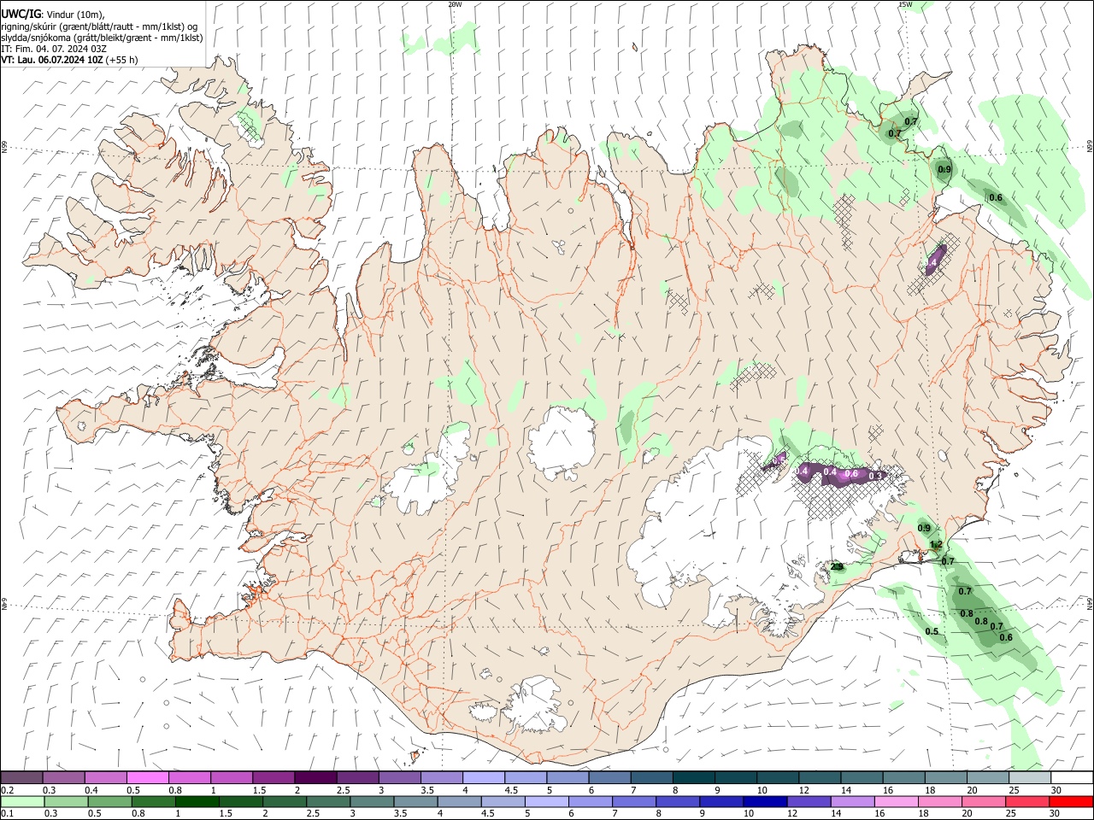The height and width of the screenshot is (820, 1094).
Task: Click the 15W longitude label
Action: [905, 4]
